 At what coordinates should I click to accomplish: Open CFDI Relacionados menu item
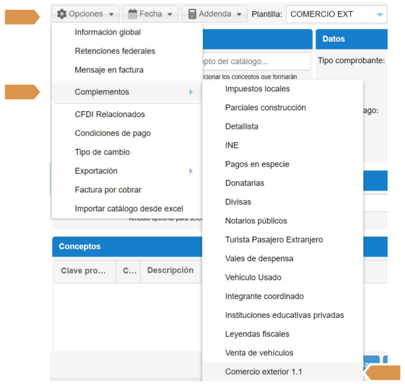pyautogui.click(x=110, y=114)
